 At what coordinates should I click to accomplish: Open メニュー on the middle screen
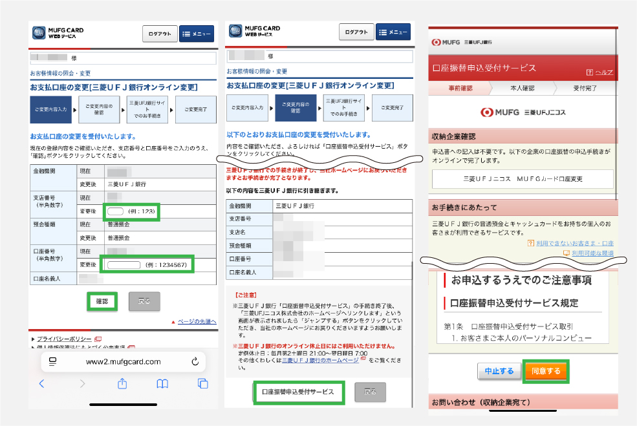(393, 32)
